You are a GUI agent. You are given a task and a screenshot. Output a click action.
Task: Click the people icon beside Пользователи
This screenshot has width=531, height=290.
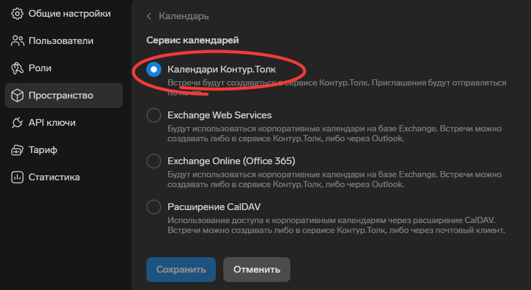tap(17, 41)
